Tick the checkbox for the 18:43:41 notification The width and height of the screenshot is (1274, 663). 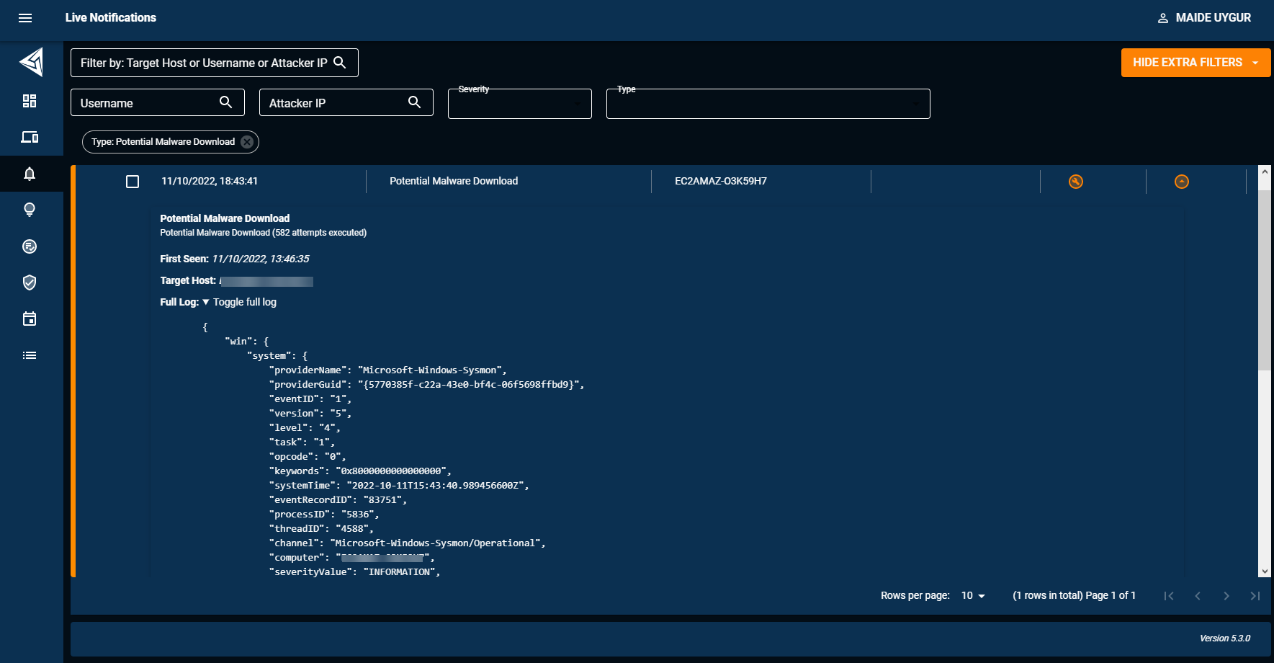pyautogui.click(x=133, y=182)
